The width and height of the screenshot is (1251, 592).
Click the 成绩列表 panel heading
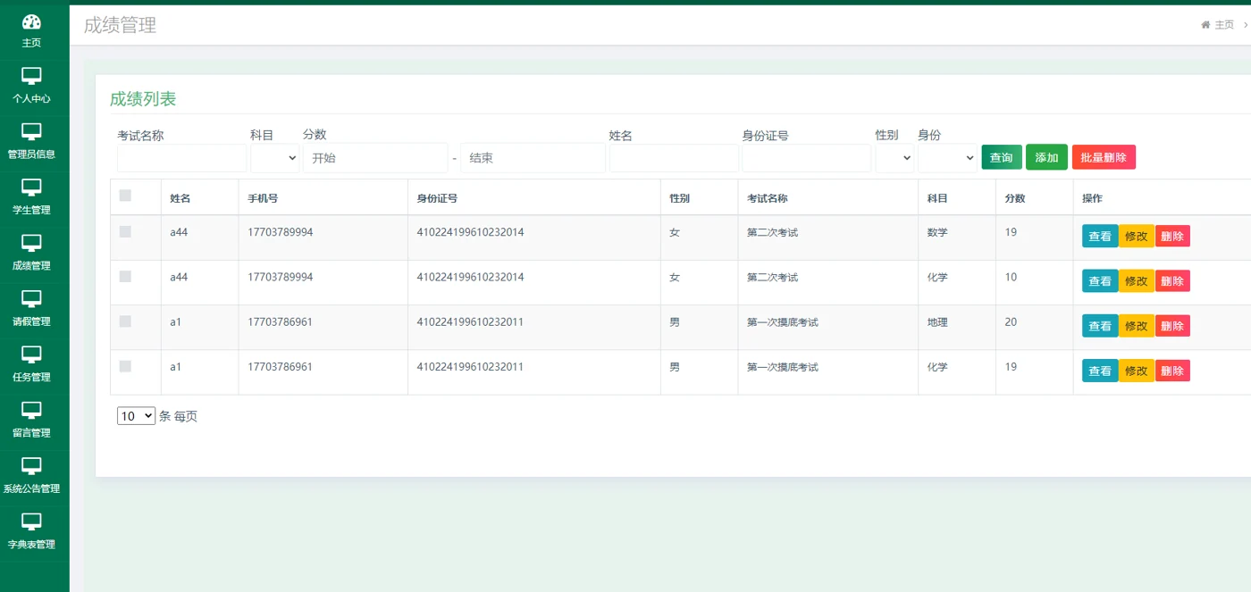pos(143,99)
